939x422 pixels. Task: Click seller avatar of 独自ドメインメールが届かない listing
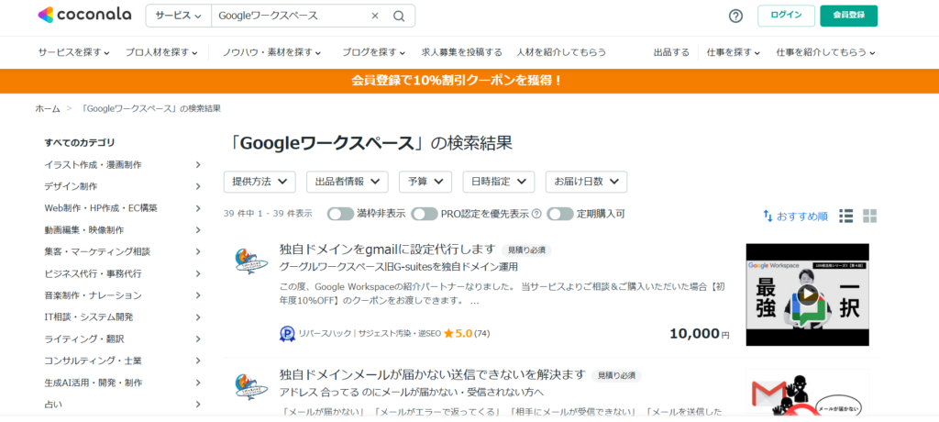[x=251, y=386]
